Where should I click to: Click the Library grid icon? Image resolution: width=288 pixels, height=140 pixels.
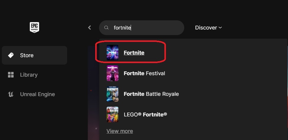[x=11, y=75]
